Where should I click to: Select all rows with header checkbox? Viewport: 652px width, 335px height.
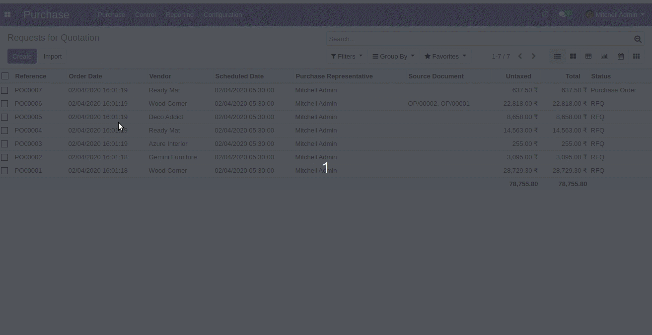(x=5, y=76)
